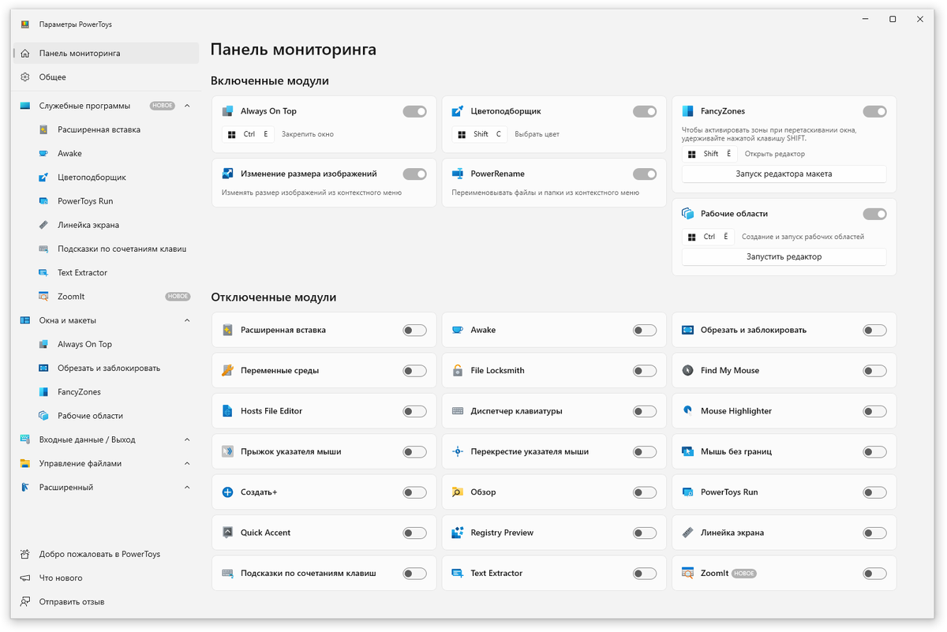Click the Прыжок указателя мыши icon
This screenshot has width=947, height=632.
click(227, 452)
